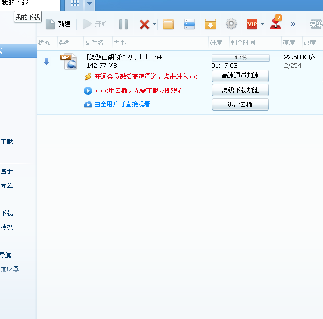The height and width of the screenshot is (319, 323).
Task: Click the 1.1% download progress bar
Action: pyautogui.click(x=240, y=58)
